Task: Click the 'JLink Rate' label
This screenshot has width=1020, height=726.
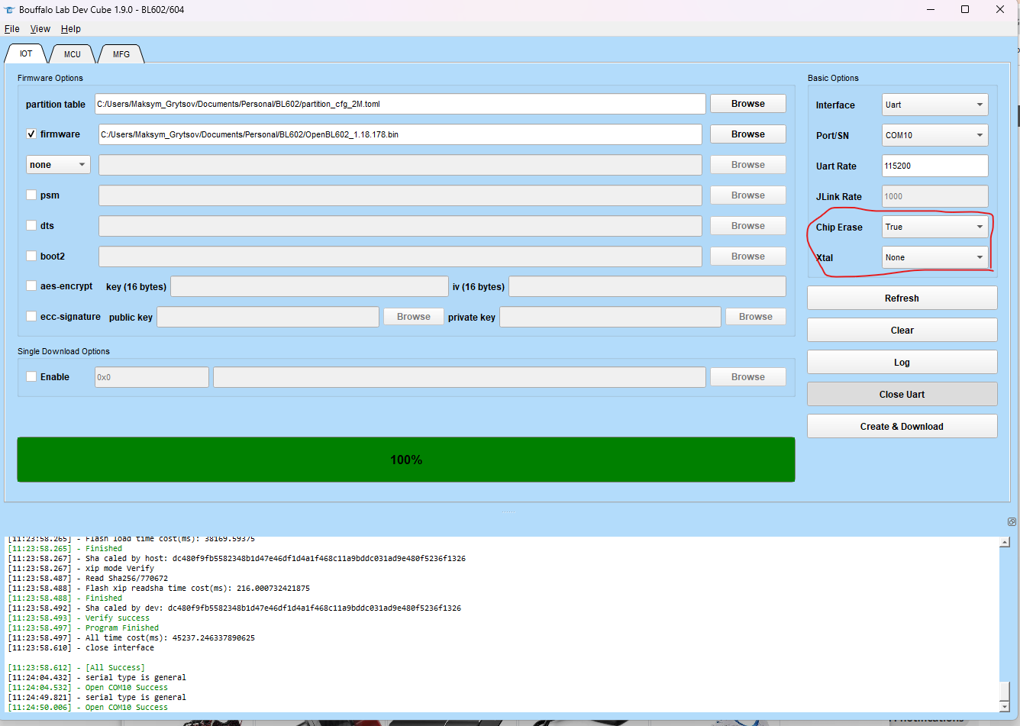Action: (x=838, y=197)
